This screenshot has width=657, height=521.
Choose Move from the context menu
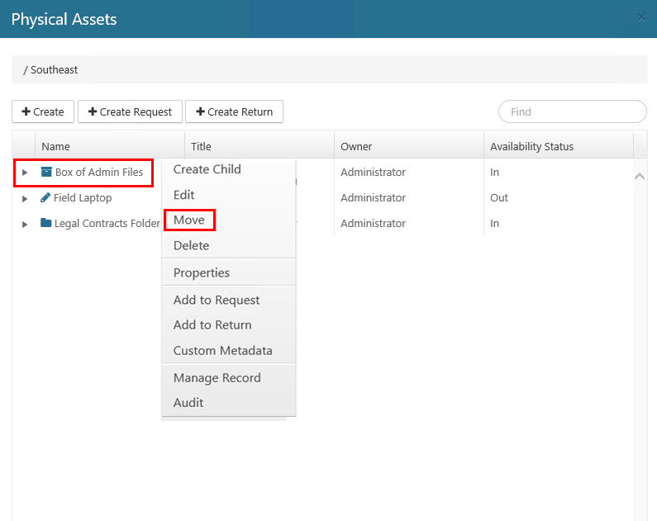189,220
